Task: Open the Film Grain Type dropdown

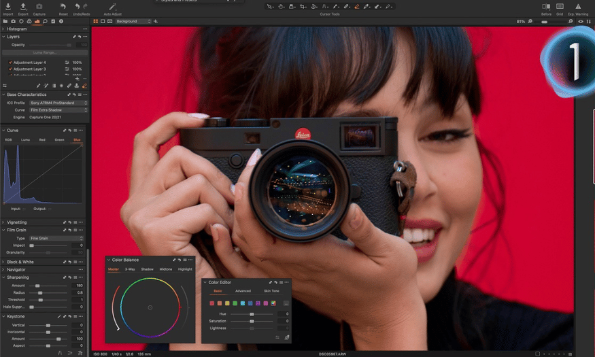Action: pos(56,238)
